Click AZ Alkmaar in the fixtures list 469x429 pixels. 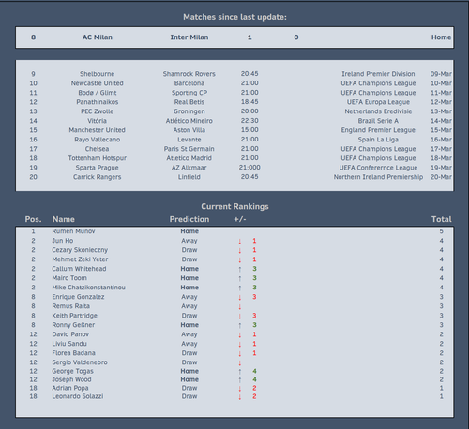189,168
